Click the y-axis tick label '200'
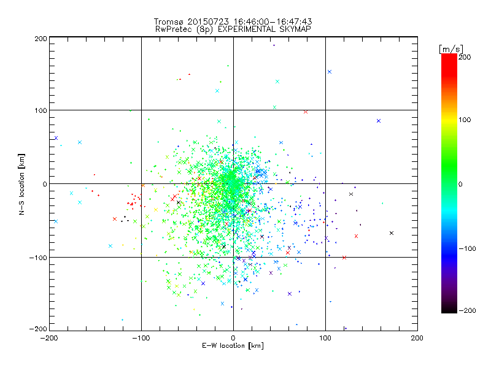The image size is (491, 368). coord(41,39)
